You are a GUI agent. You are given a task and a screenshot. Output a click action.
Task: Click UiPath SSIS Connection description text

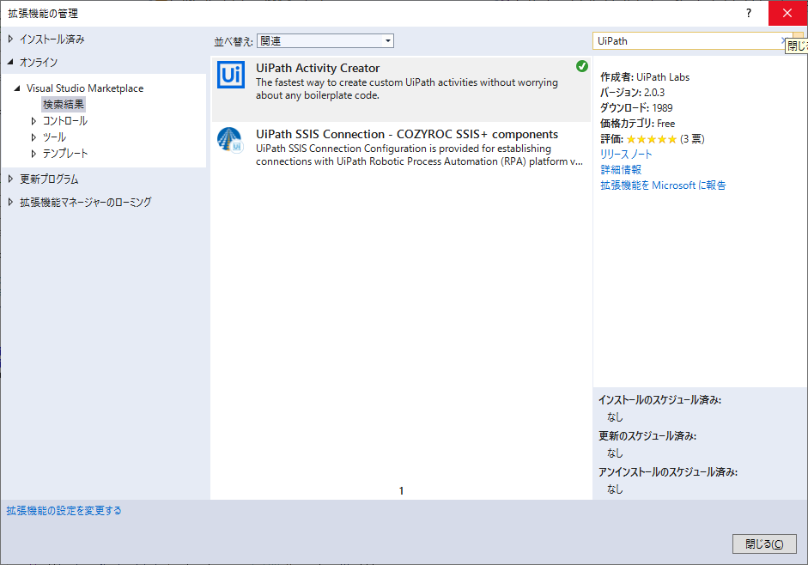click(x=419, y=155)
